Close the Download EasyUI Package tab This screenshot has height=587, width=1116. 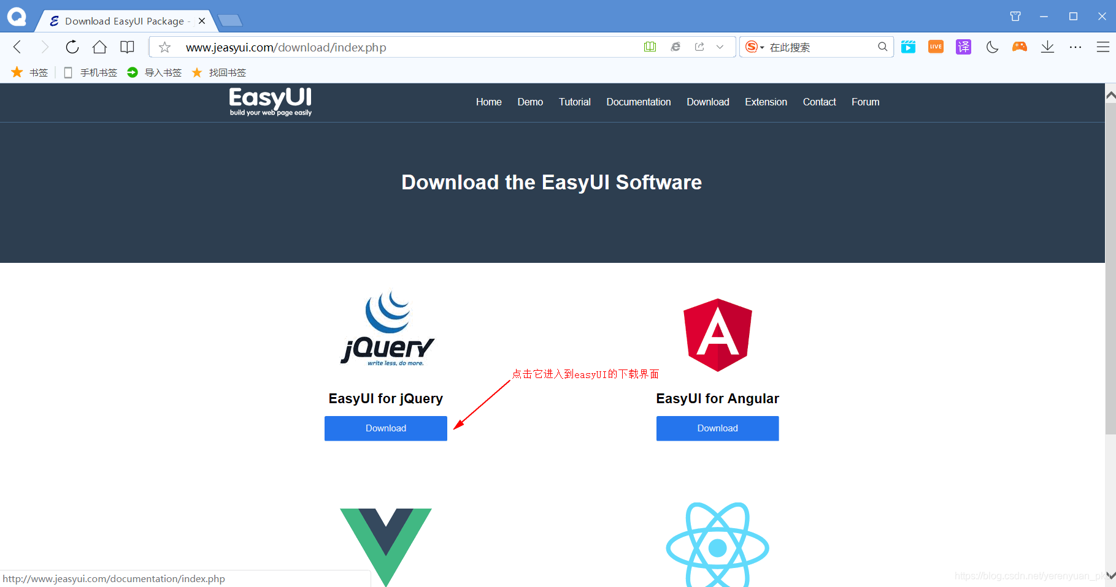pyautogui.click(x=202, y=21)
